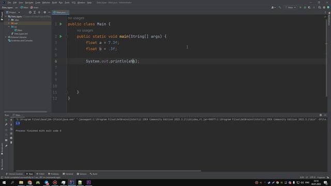Click the Run button in bottom bar
Screen dimensions: 331x186
point(29,174)
